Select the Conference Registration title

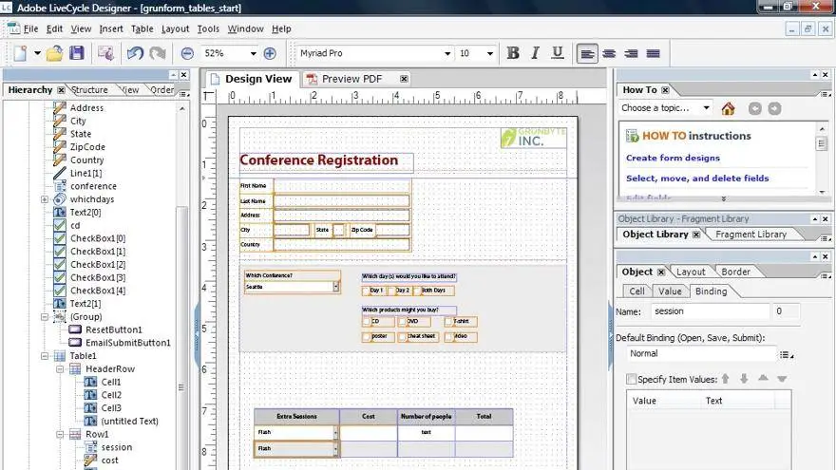tap(319, 160)
